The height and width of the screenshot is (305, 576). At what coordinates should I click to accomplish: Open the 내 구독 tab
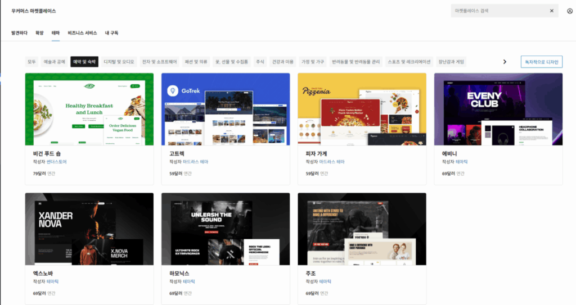[111, 33]
